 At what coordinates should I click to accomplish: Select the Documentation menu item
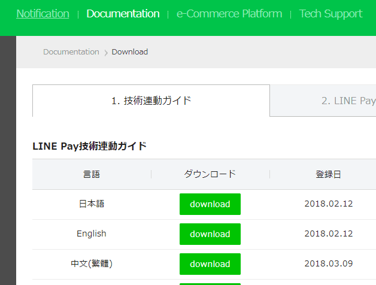123,14
